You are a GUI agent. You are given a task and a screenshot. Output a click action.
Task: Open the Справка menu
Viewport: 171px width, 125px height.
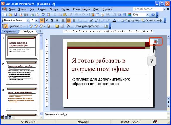pos(107,9)
